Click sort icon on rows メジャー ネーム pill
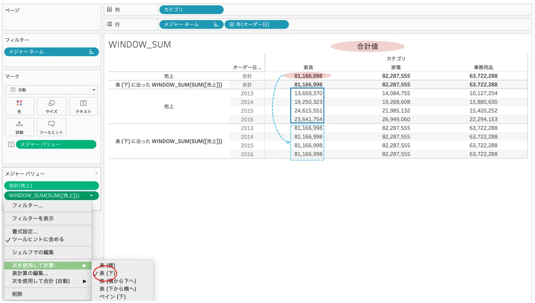This screenshot has width=535, height=303. pyautogui.click(x=216, y=25)
